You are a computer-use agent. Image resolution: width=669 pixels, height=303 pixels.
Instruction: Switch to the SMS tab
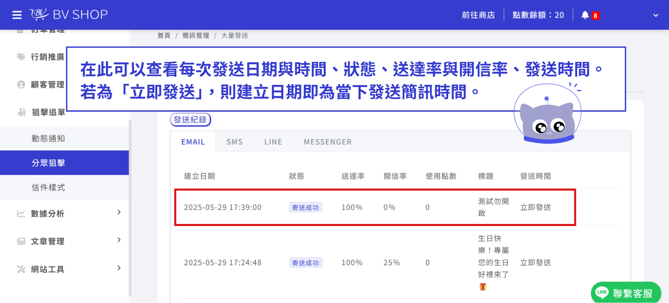[x=234, y=142]
